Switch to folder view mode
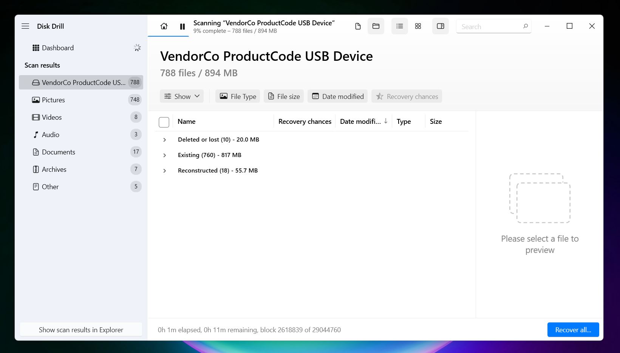Viewport: 620px width, 353px height. click(376, 26)
